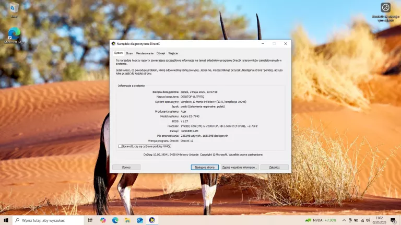
Task: Open Microsoft Edge from the taskbar
Action: coord(115,220)
